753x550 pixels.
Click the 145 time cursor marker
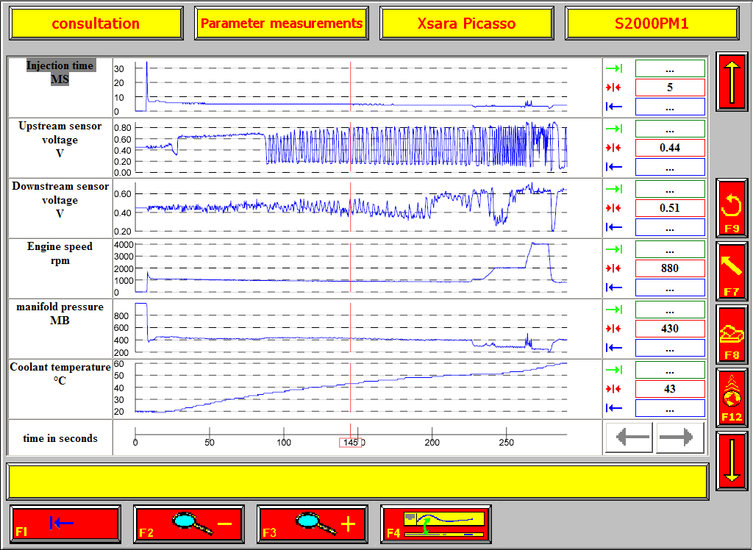tap(351, 443)
